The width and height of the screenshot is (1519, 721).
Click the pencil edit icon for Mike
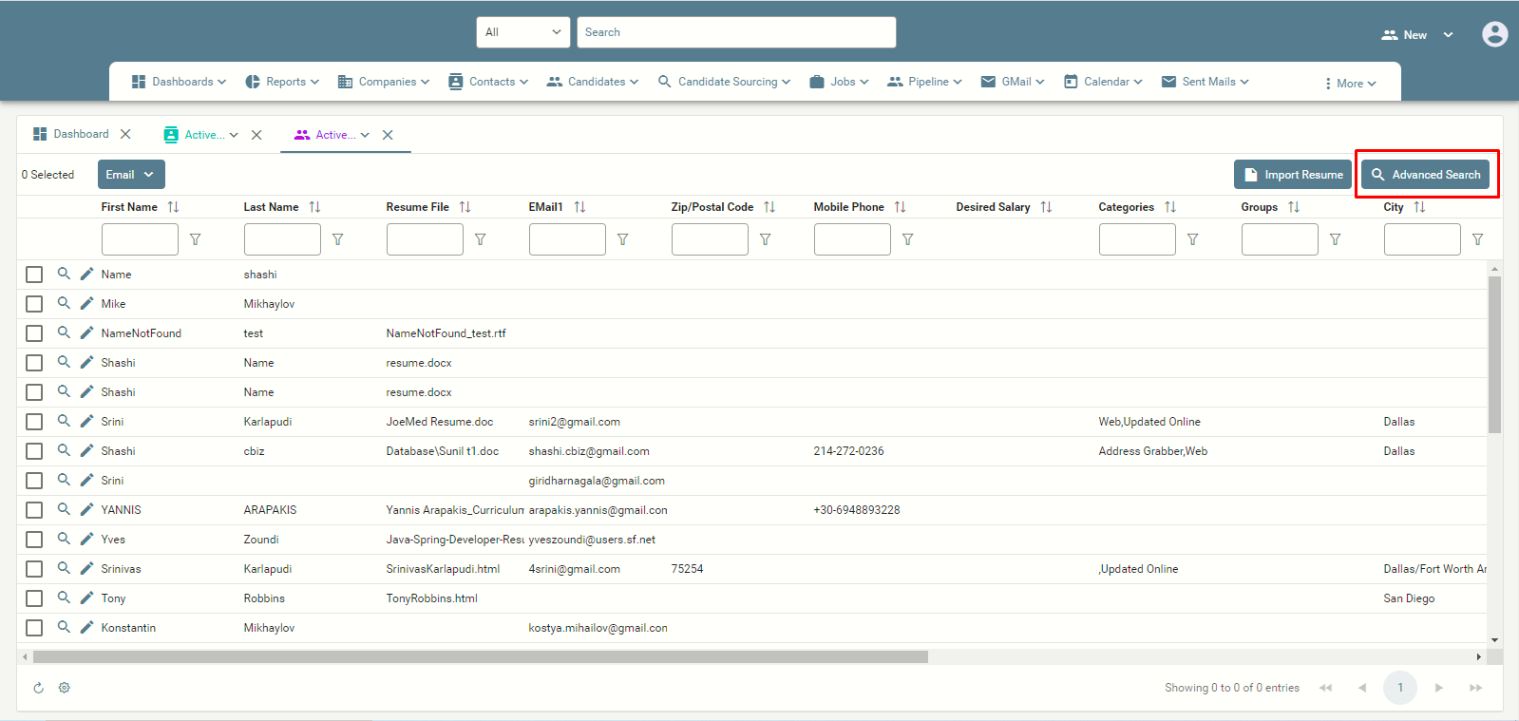click(86, 303)
